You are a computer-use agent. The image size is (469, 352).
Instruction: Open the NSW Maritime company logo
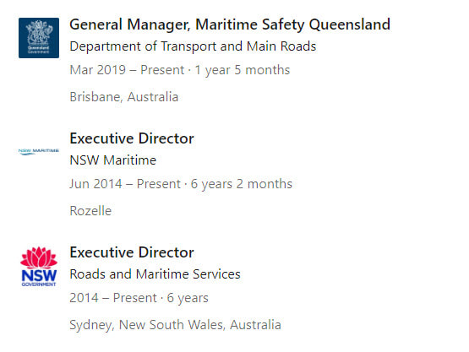39,152
